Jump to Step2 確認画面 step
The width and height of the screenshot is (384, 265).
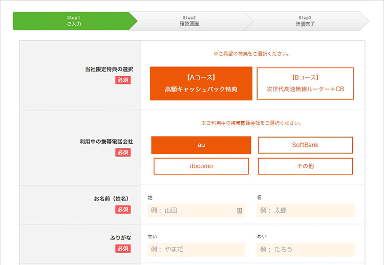[x=189, y=21]
